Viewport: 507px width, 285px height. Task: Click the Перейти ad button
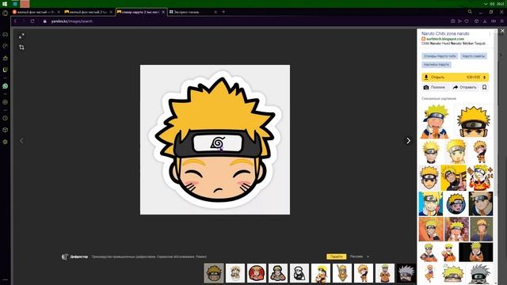336,256
